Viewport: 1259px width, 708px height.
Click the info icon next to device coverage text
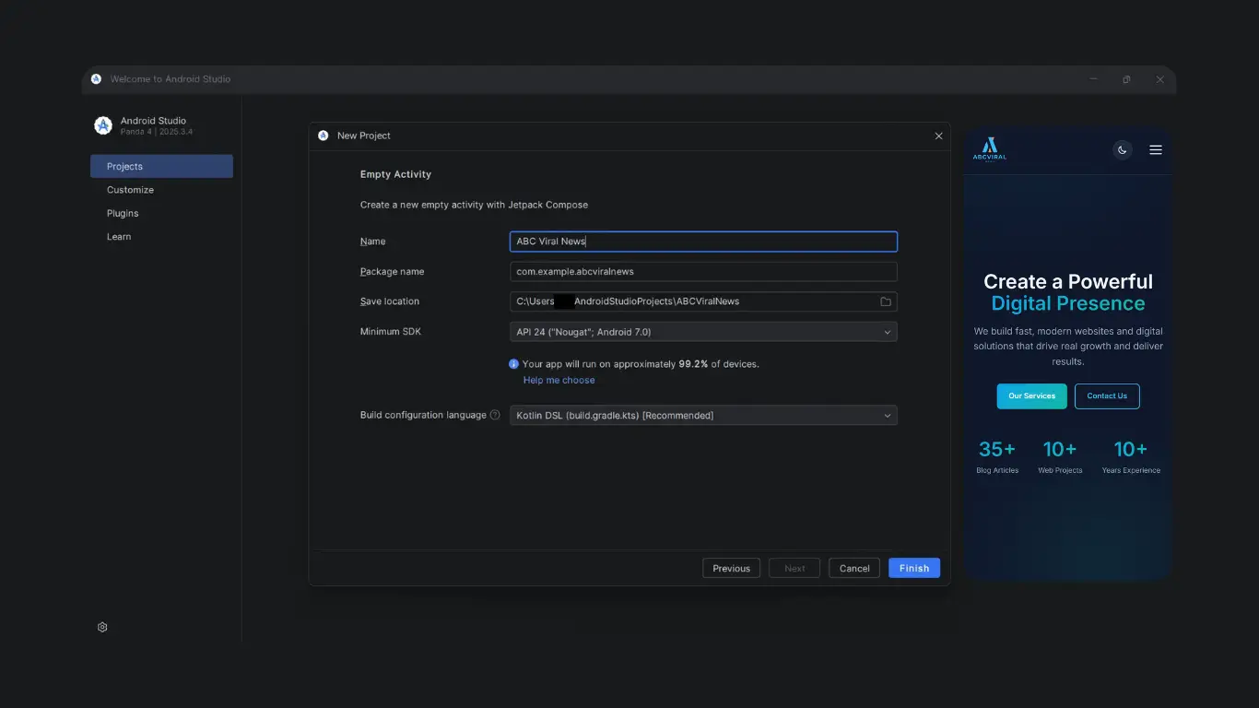[514, 364]
